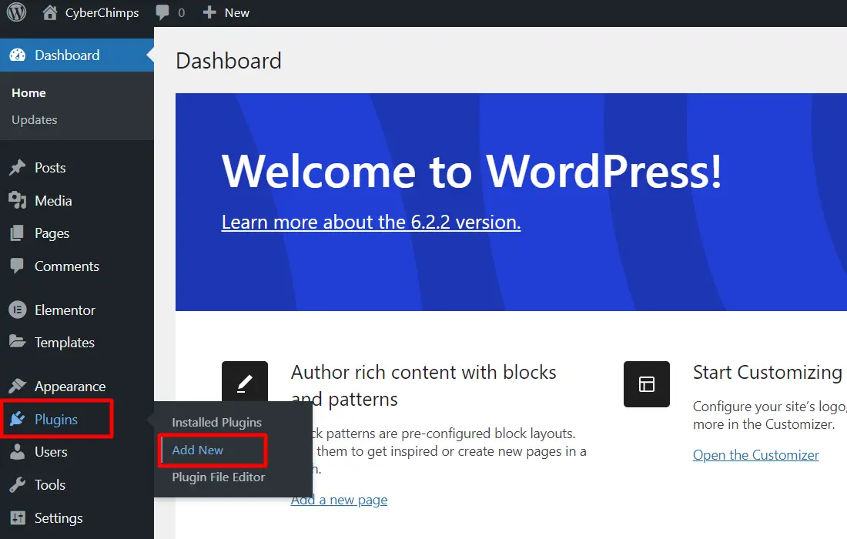Viewport: 847px width, 539px height.
Task: Click the Pages icon in the sidebar
Action: (17, 233)
